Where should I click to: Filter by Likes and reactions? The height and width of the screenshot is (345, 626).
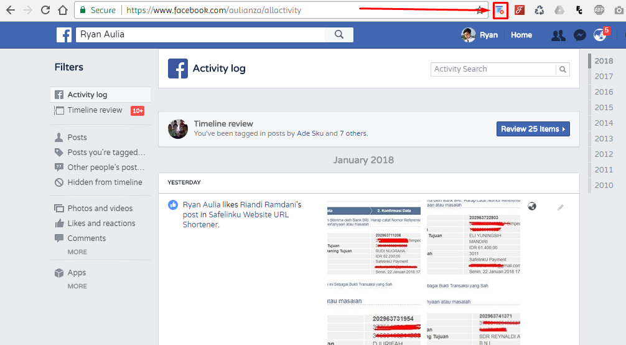(95, 224)
